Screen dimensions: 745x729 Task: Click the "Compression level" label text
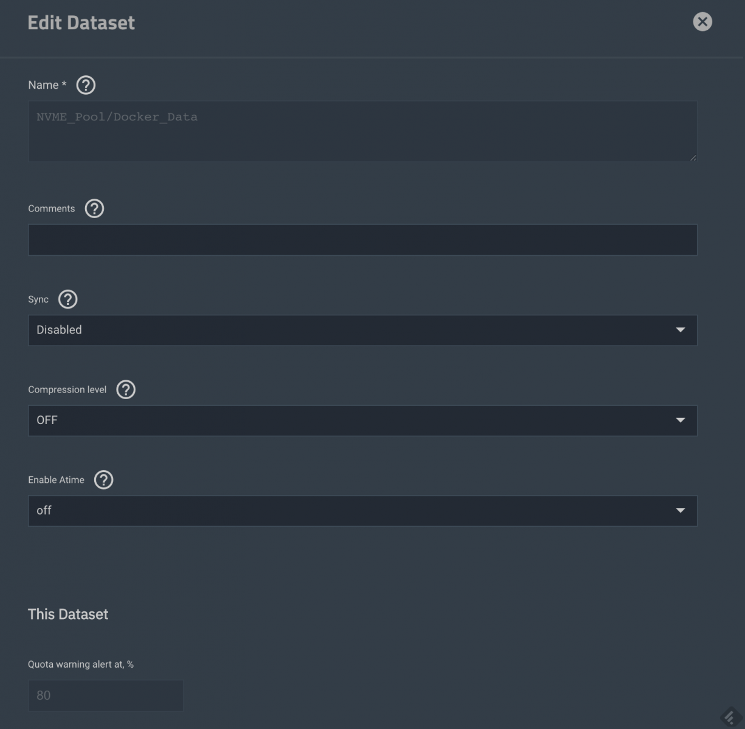click(x=67, y=389)
